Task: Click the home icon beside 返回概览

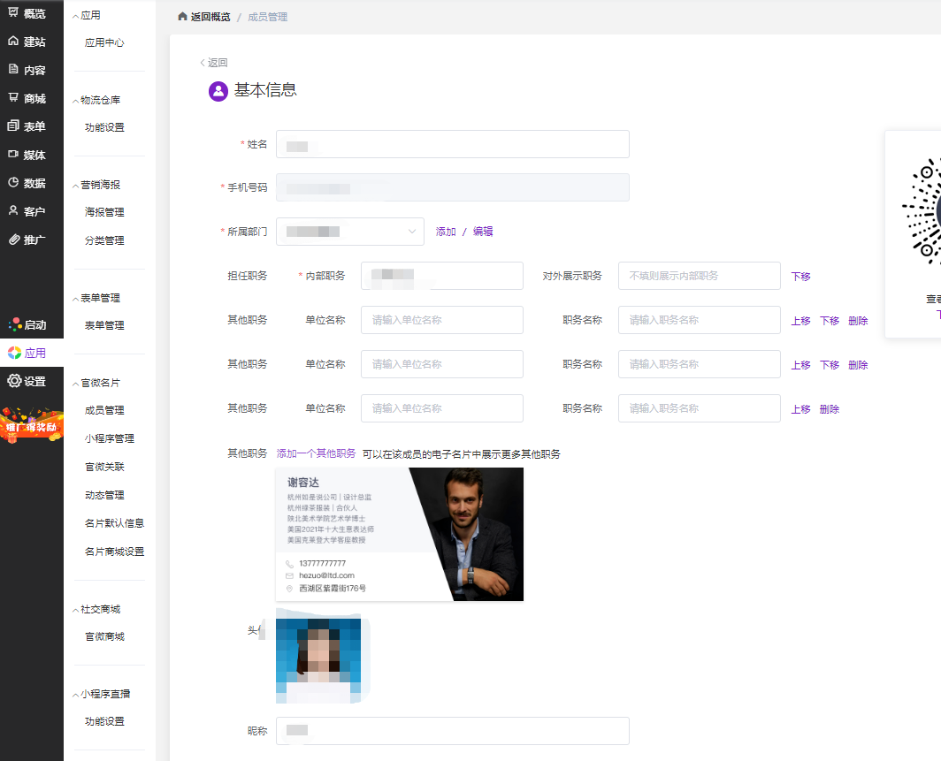Action: pyautogui.click(x=182, y=17)
